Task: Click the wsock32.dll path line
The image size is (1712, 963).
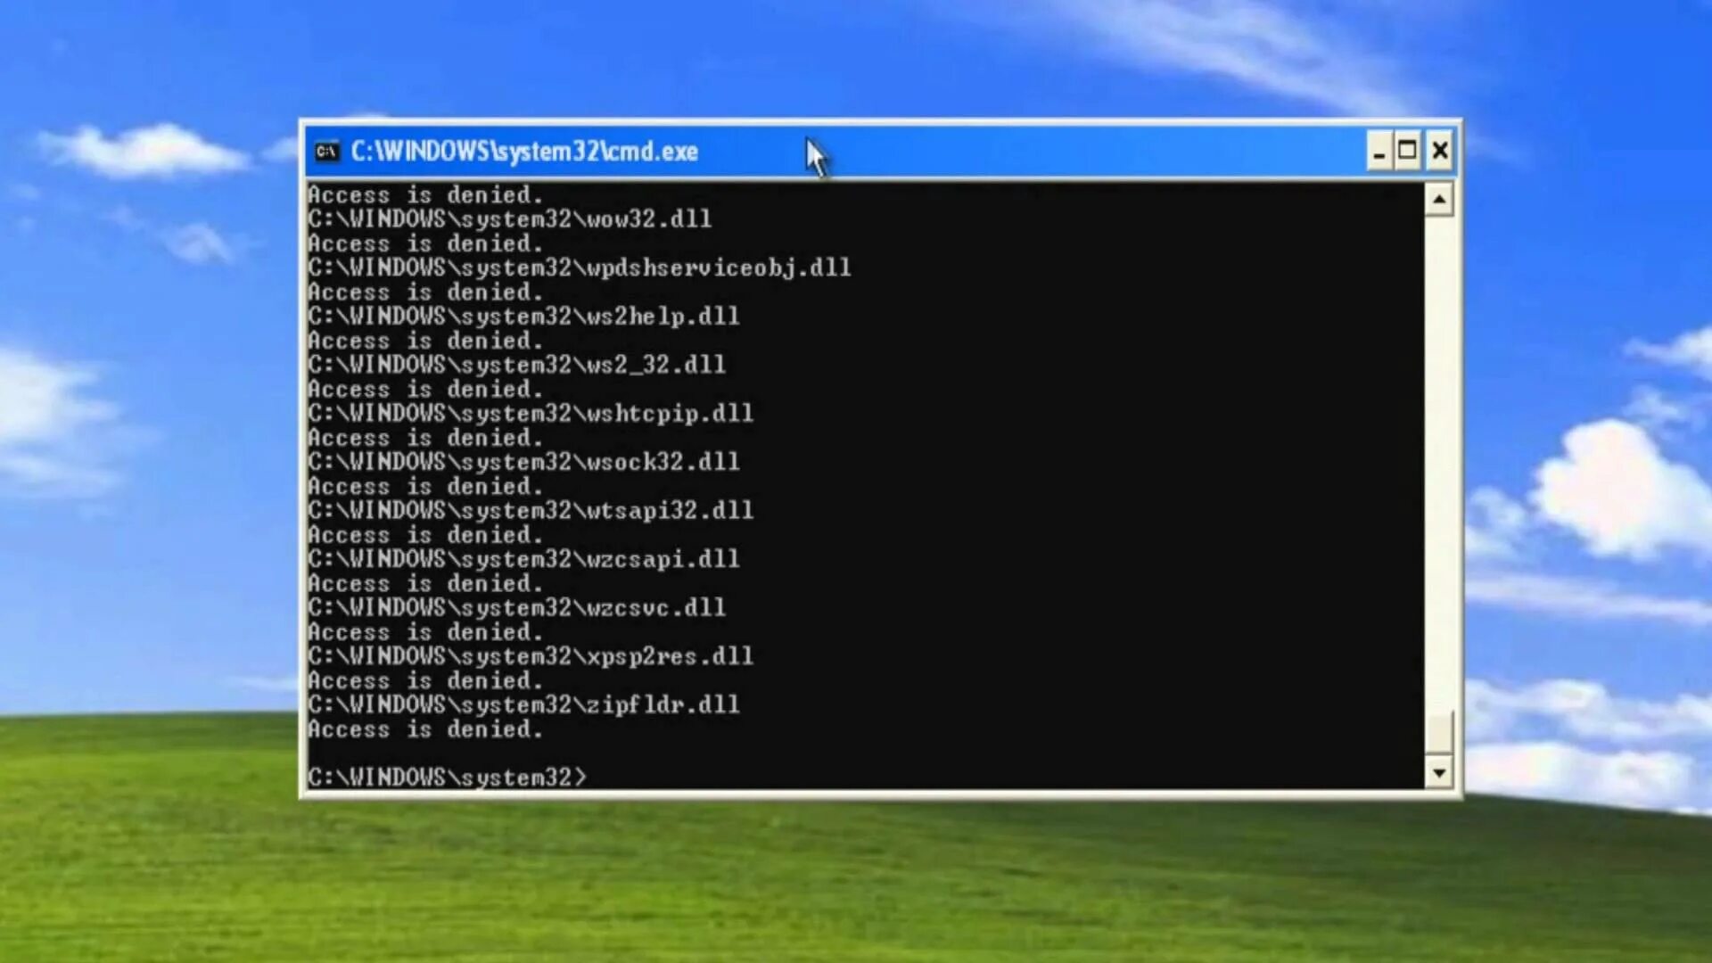Action: (x=523, y=462)
